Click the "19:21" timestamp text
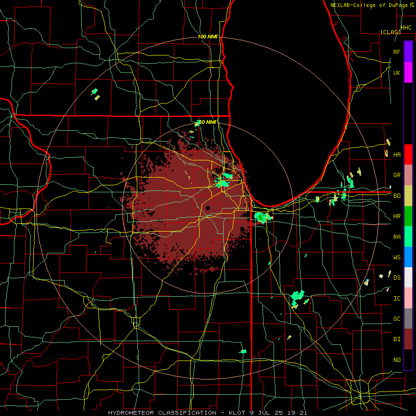 click(297, 413)
